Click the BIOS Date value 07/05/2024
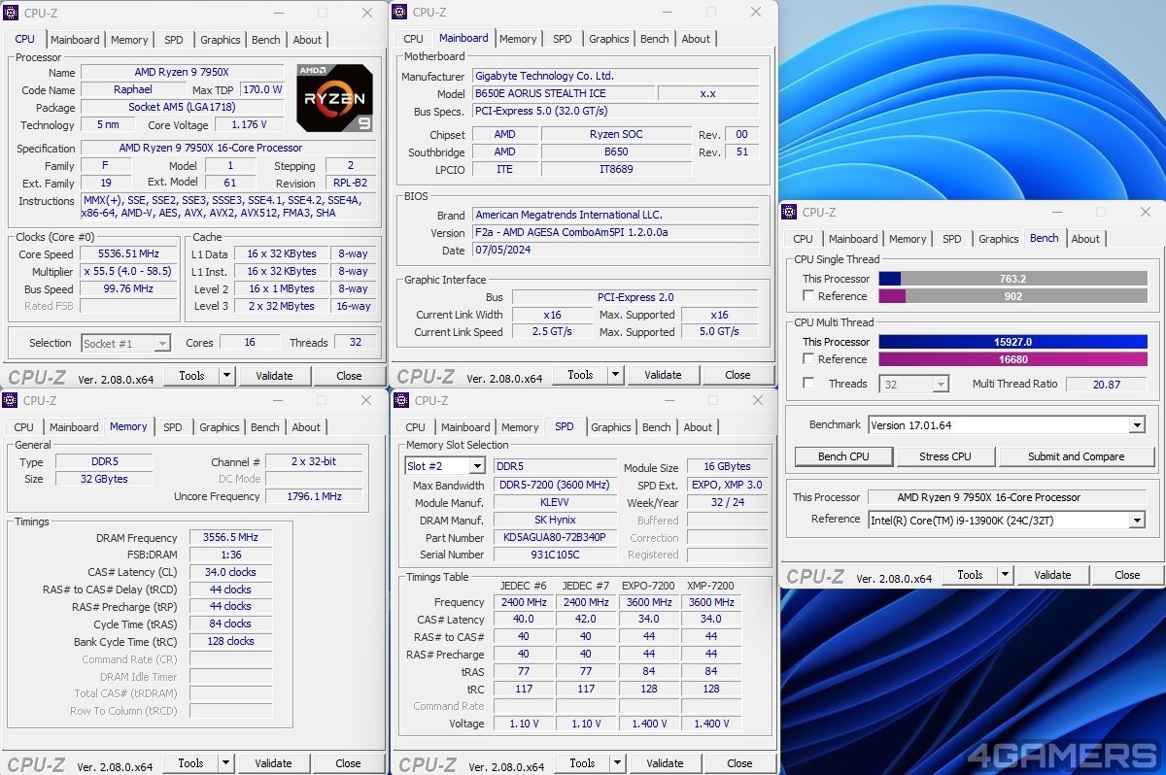Viewport: 1166px width, 775px height. pyautogui.click(x=615, y=251)
